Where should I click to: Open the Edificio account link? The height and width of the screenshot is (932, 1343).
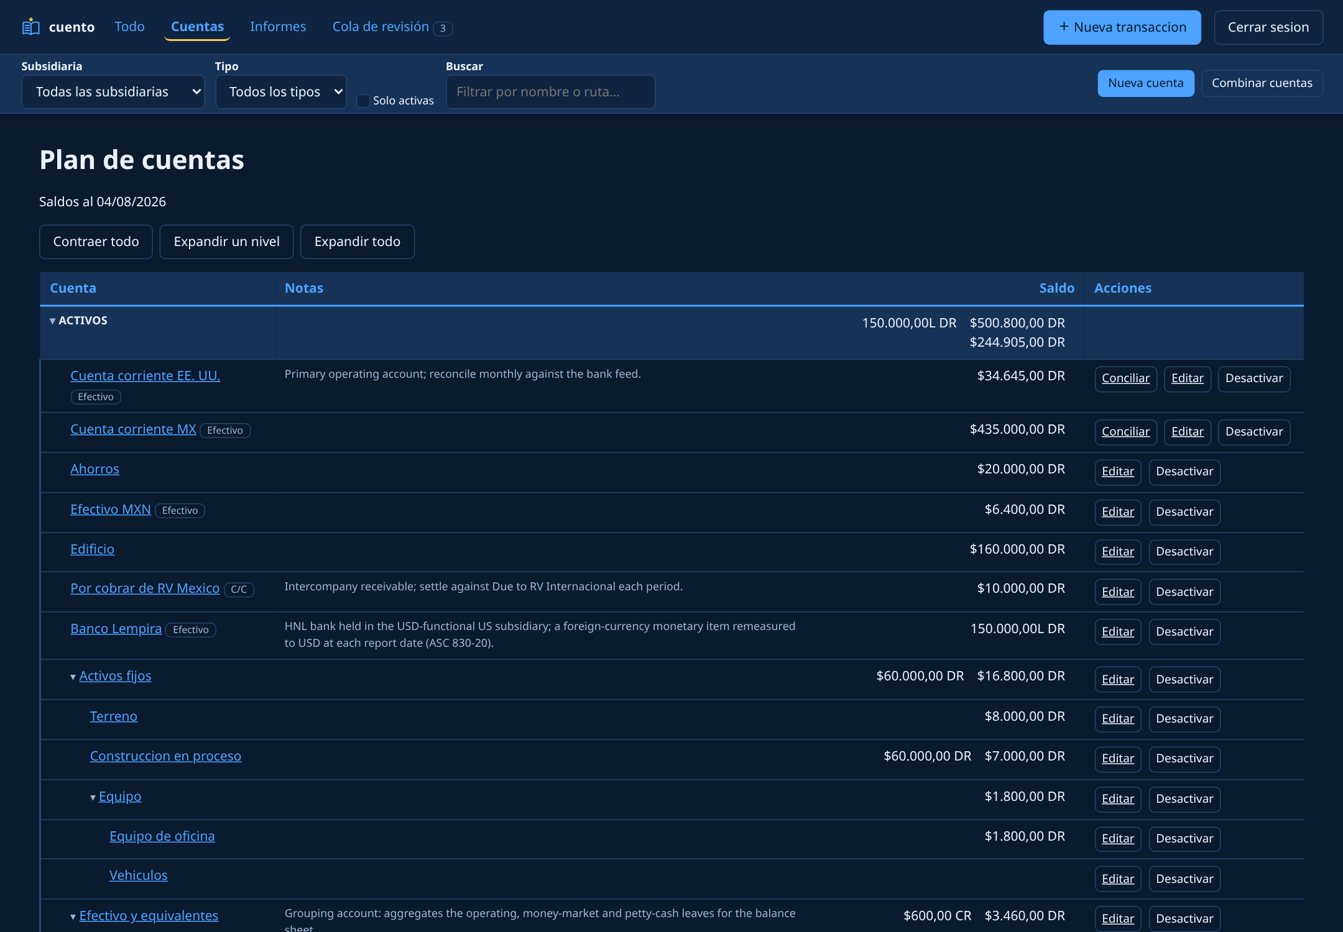(92, 549)
